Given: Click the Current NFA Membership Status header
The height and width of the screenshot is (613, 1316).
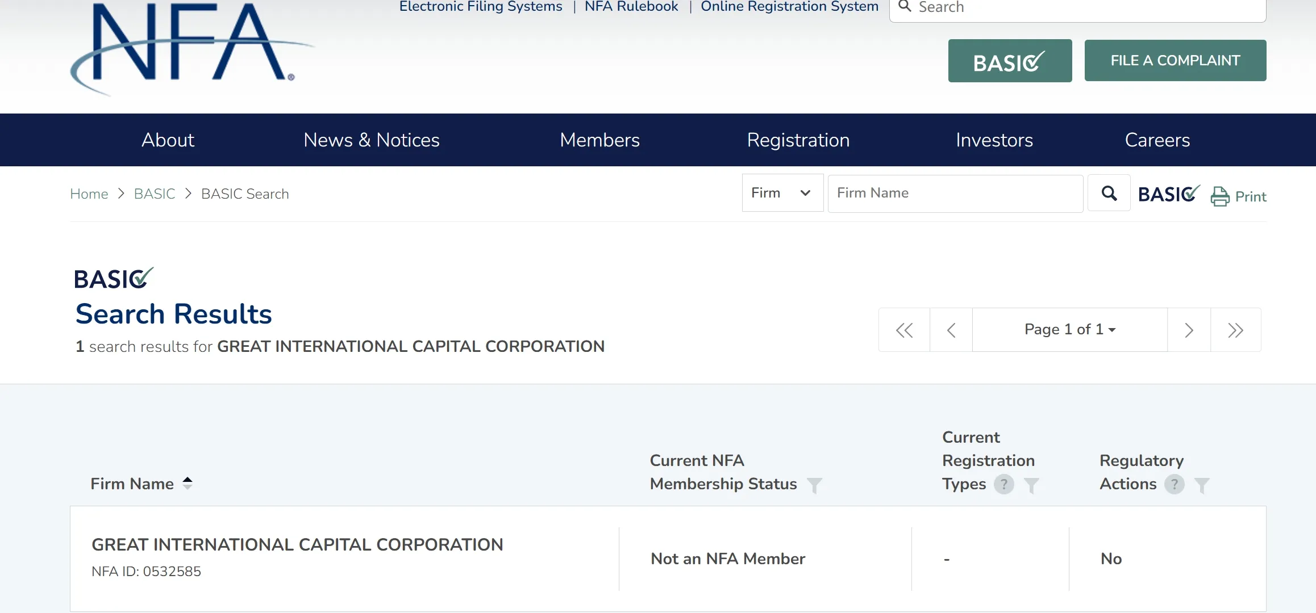Looking at the screenshot, I should pos(723,472).
